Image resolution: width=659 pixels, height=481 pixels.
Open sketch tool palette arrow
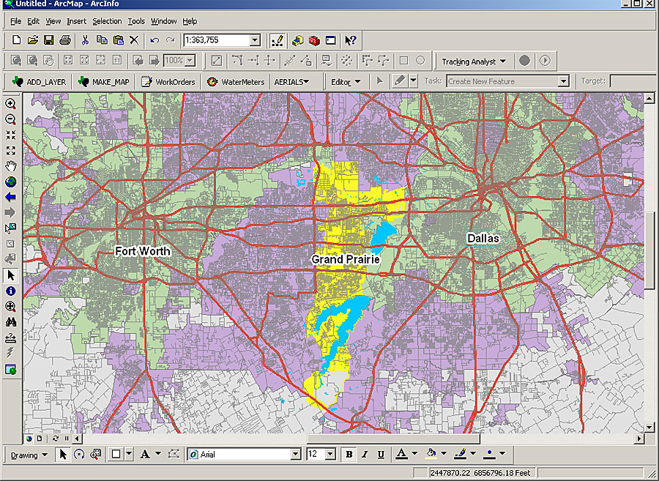click(x=414, y=81)
